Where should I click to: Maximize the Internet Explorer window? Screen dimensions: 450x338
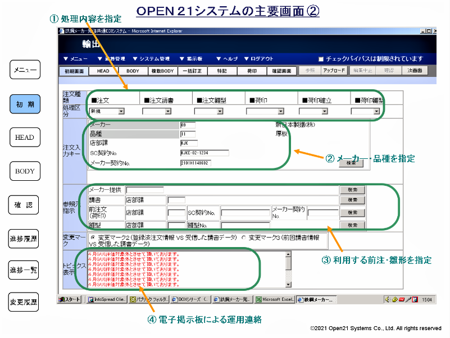pos(429,31)
